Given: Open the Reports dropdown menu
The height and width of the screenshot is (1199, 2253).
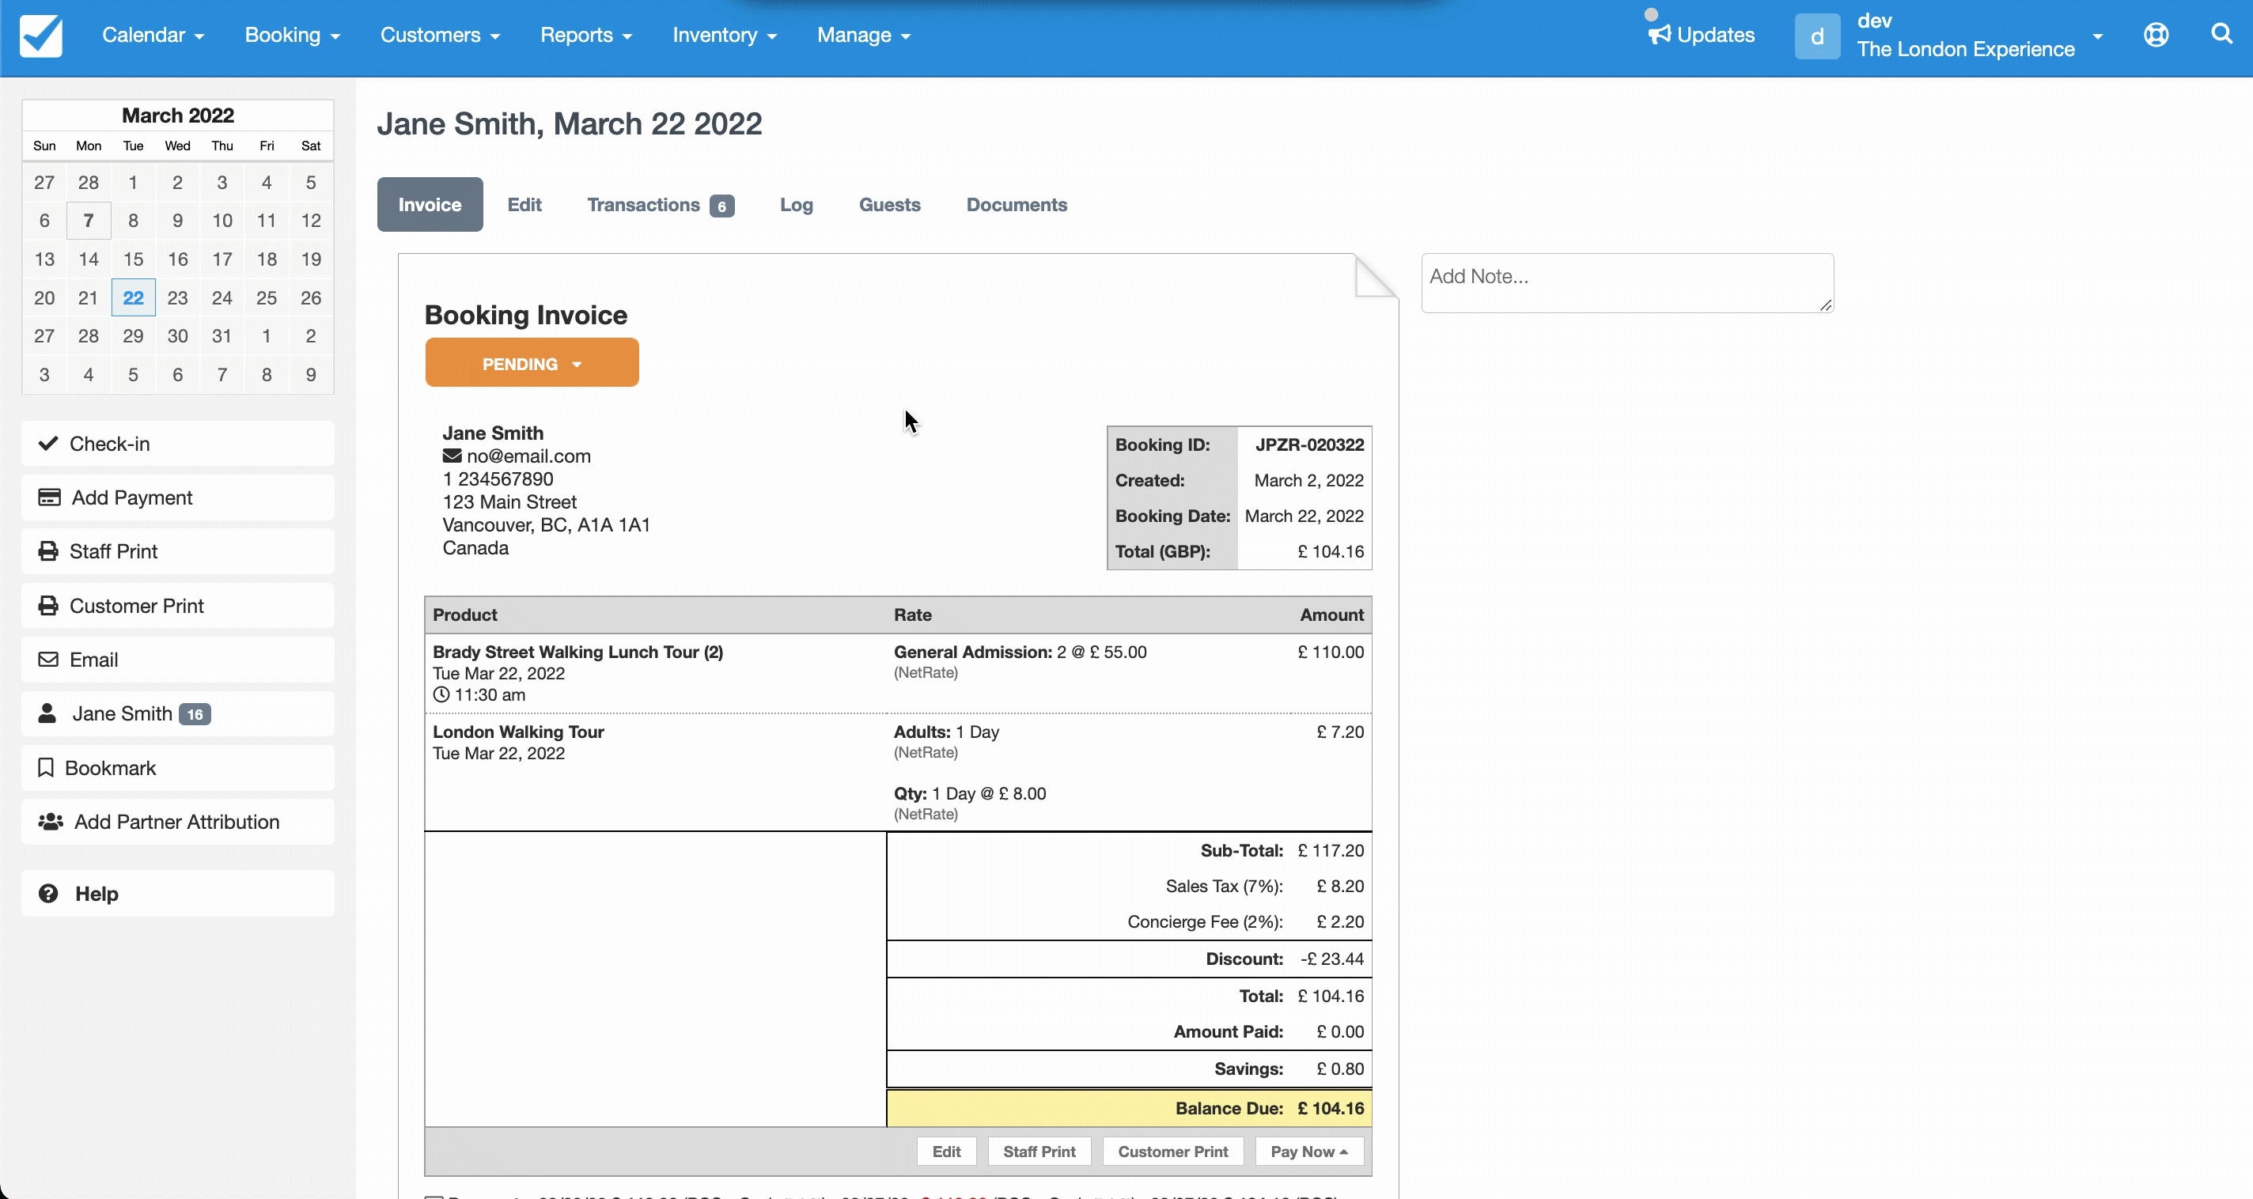Looking at the screenshot, I should (586, 35).
